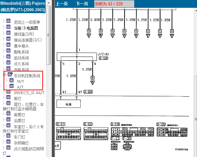This screenshot has height=157, width=197.
Task: Click the D-119 connector pinout
Action: pyautogui.click(x=132, y=132)
